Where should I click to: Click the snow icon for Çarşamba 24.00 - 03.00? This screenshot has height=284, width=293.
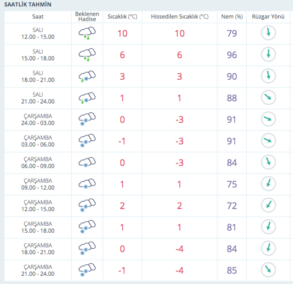point(87,120)
